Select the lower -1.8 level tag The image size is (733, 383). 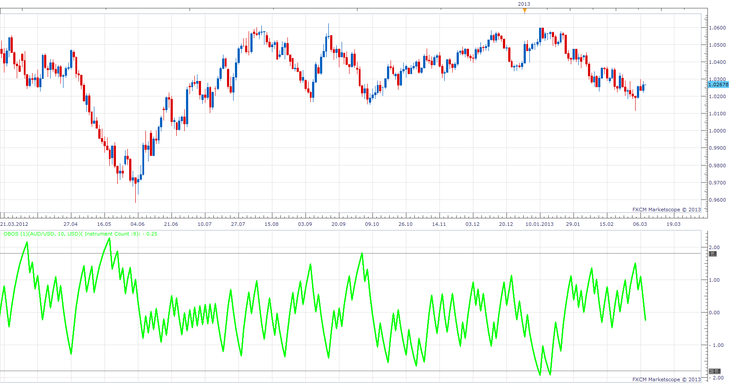[x=714, y=371]
